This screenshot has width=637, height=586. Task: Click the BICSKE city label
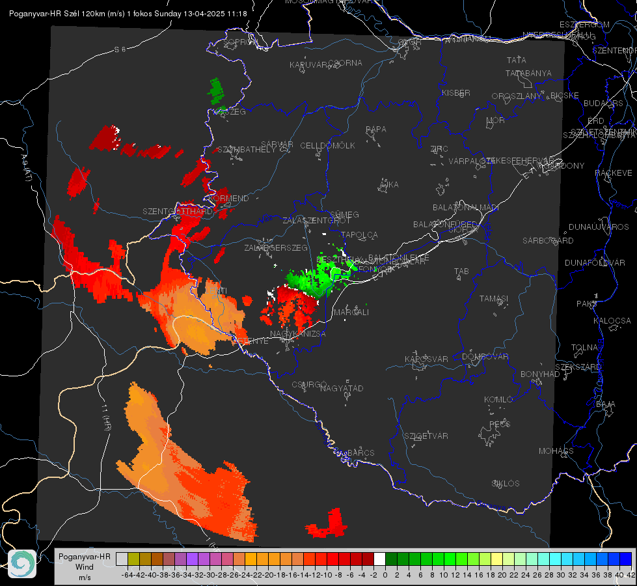click(565, 96)
